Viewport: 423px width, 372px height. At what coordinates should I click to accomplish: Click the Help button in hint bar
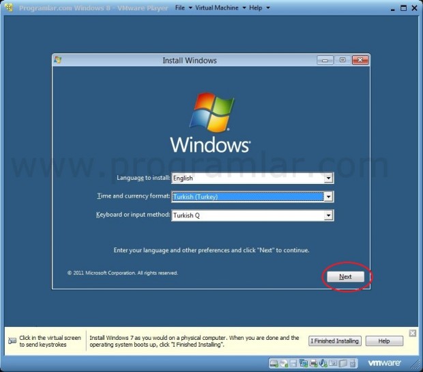[x=384, y=341]
